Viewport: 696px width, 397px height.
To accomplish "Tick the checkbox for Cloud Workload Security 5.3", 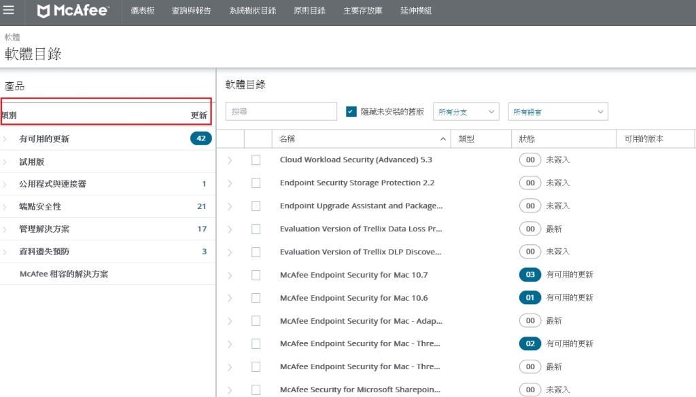I will click(x=256, y=160).
